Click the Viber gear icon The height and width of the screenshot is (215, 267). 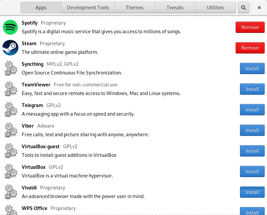click(11, 130)
